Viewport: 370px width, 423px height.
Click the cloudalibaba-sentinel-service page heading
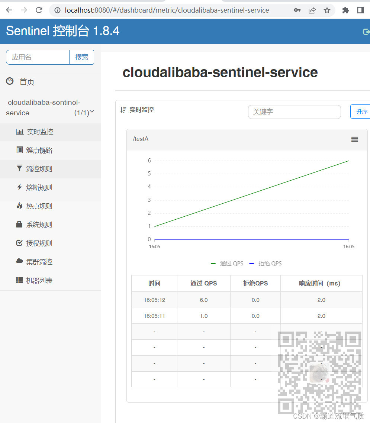pyautogui.click(x=220, y=72)
